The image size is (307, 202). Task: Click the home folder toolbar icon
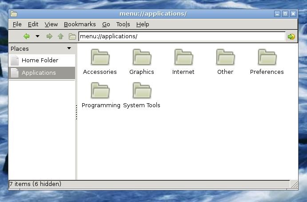click(72, 36)
